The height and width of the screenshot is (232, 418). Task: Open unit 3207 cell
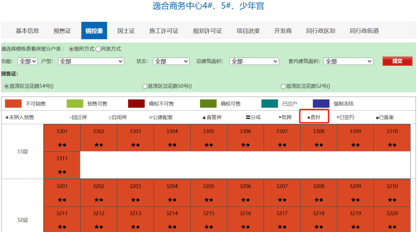(282, 193)
